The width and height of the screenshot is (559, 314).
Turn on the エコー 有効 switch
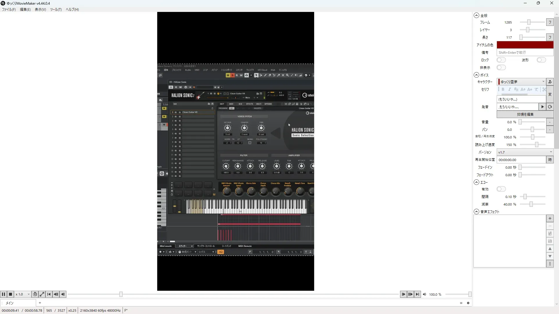coord(501,189)
